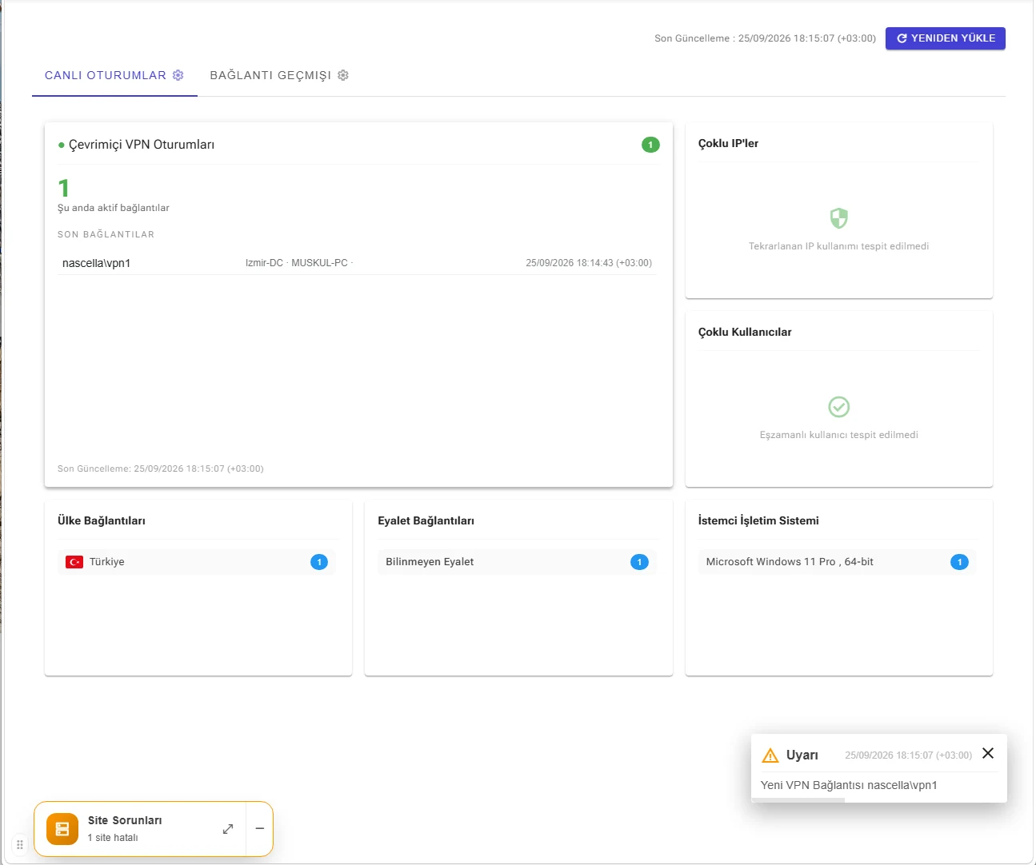The width and height of the screenshot is (1036, 865).
Task: Click the Windows 11 Pro count badge
Action: (x=959, y=562)
